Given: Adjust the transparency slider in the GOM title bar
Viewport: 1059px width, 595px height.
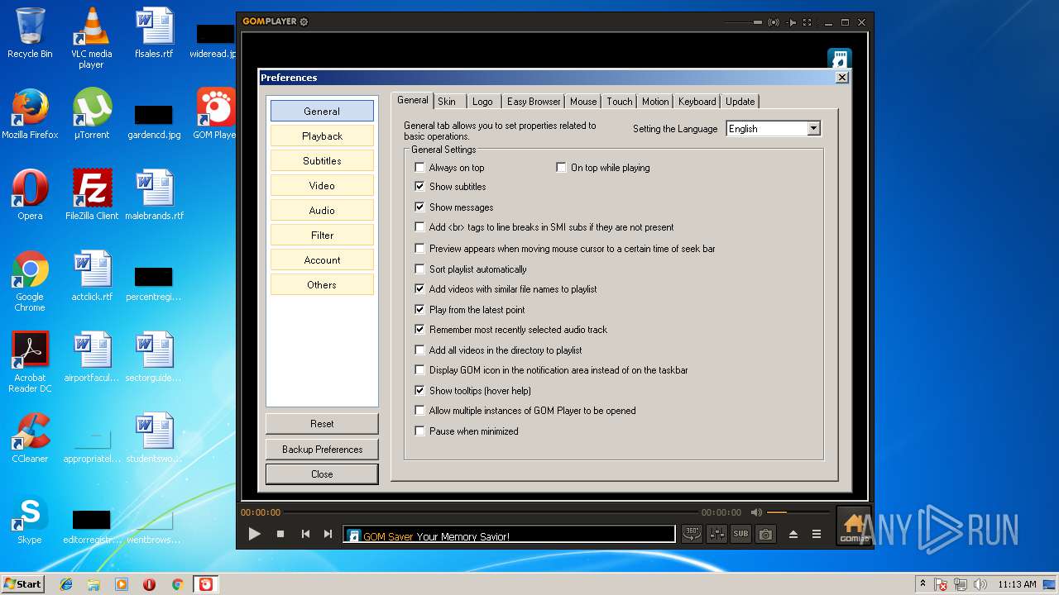Looking at the screenshot, I should pyautogui.click(x=743, y=22).
